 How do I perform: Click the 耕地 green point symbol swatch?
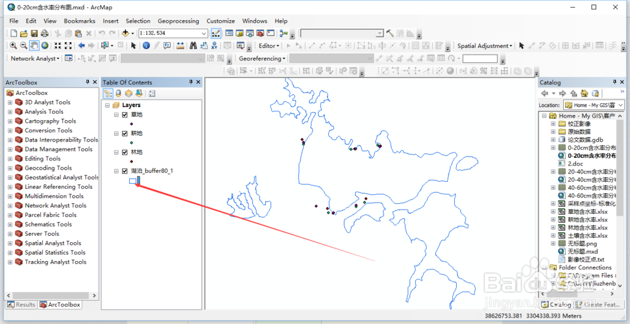[x=132, y=143]
